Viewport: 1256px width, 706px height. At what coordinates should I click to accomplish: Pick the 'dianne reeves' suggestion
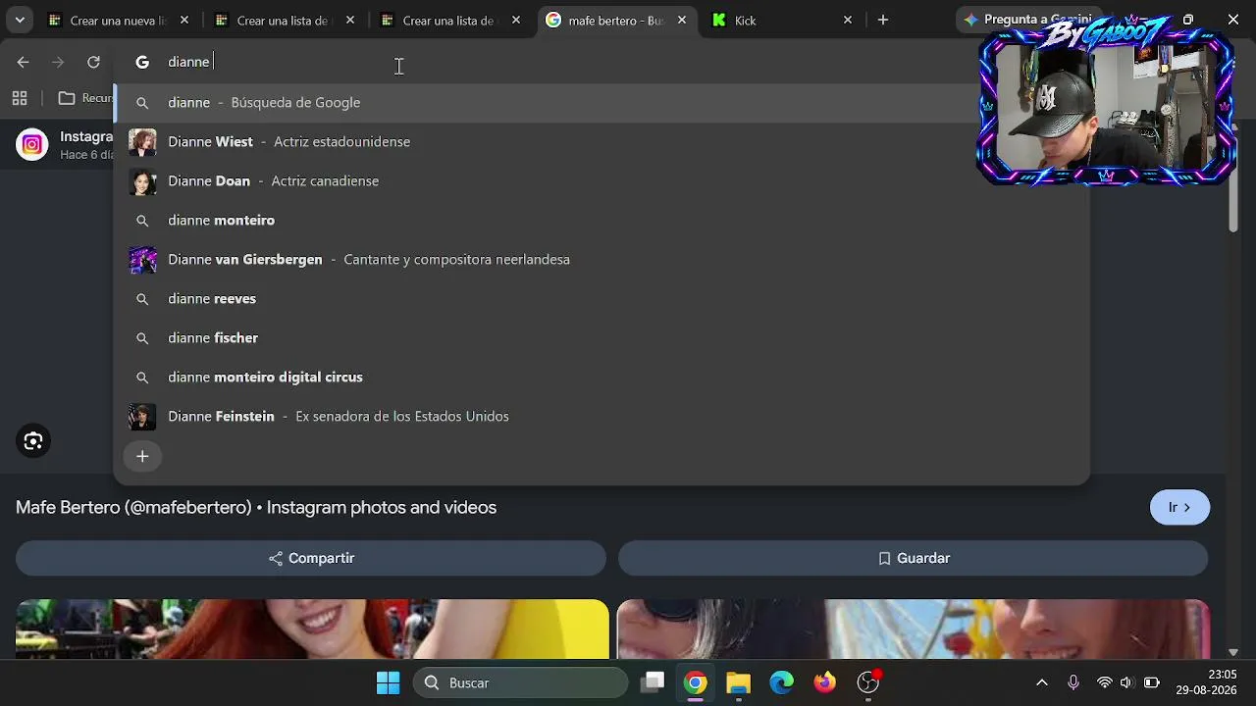(601, 299)
